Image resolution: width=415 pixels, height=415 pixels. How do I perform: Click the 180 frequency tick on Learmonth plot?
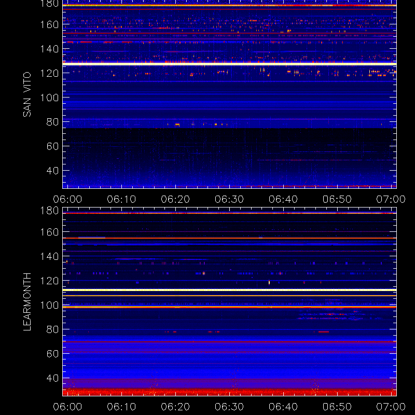click(x=49, y=211)
